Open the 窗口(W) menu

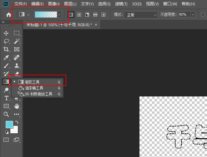coord(170,4)
